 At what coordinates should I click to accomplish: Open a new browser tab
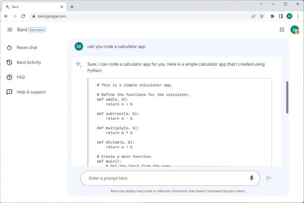pos(72,7)
